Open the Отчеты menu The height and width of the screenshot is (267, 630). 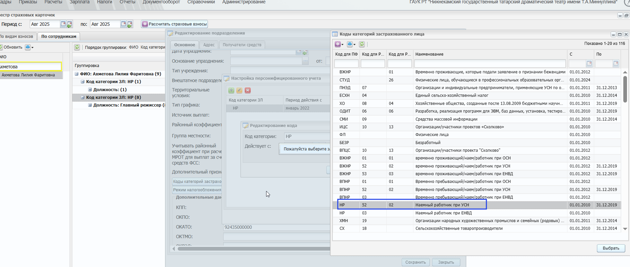128,2
